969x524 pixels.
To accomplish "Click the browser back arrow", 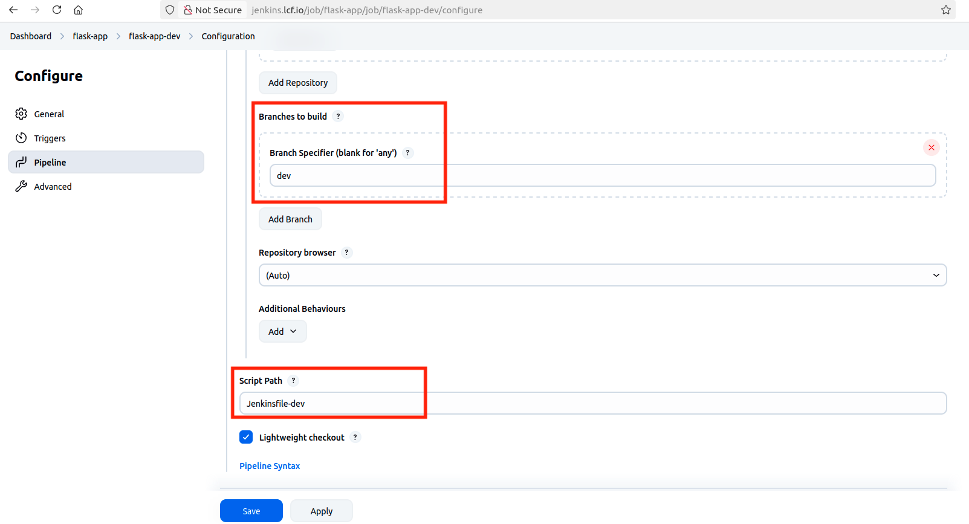I will click(13, 10).
